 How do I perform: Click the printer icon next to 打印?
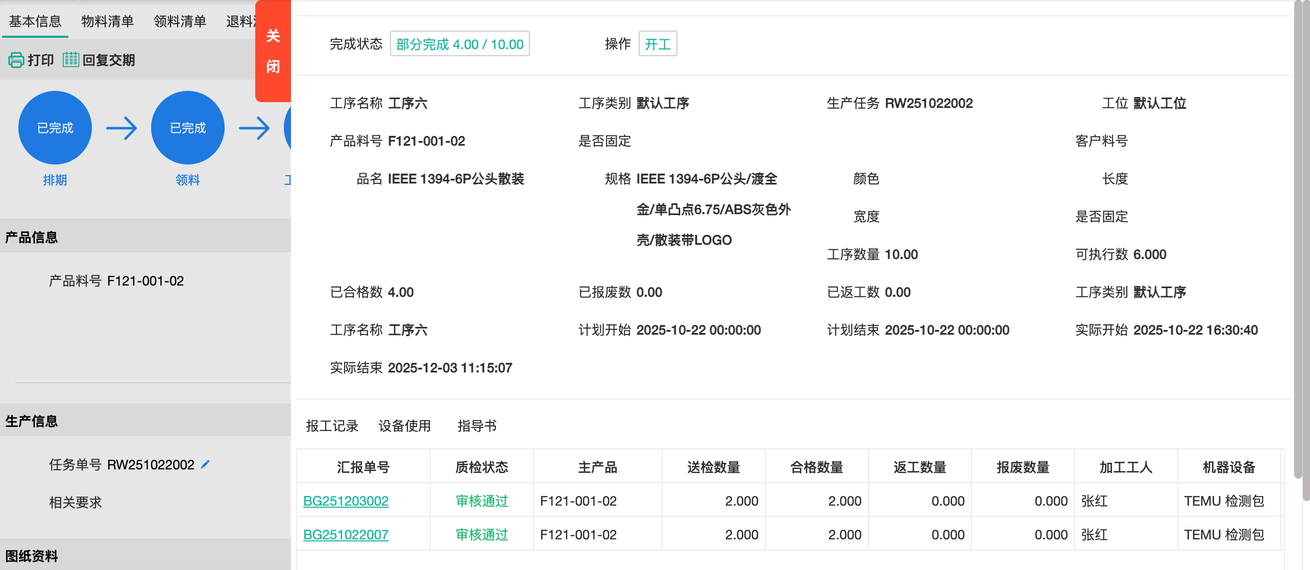click(16, 60)
